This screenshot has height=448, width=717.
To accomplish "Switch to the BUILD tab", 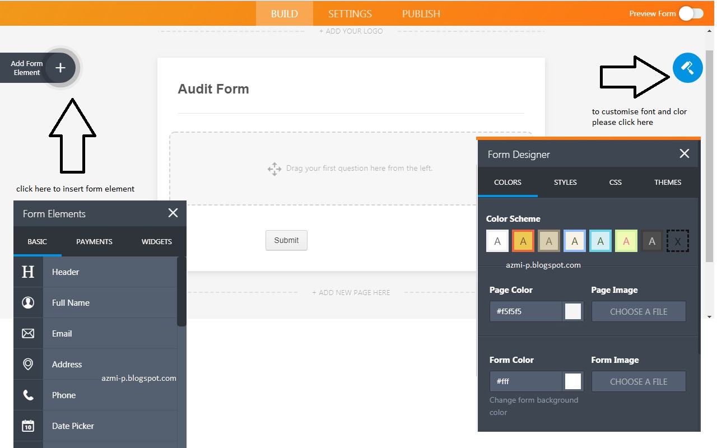I will coord(285,13).
